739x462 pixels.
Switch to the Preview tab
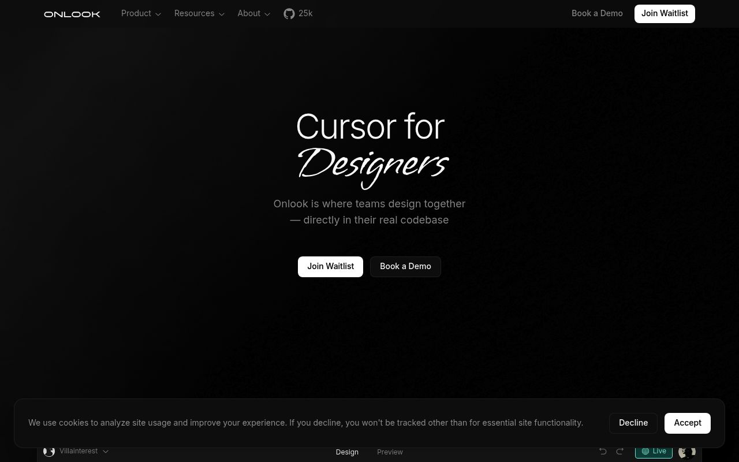pyautogui.click(x=390, y=452)
